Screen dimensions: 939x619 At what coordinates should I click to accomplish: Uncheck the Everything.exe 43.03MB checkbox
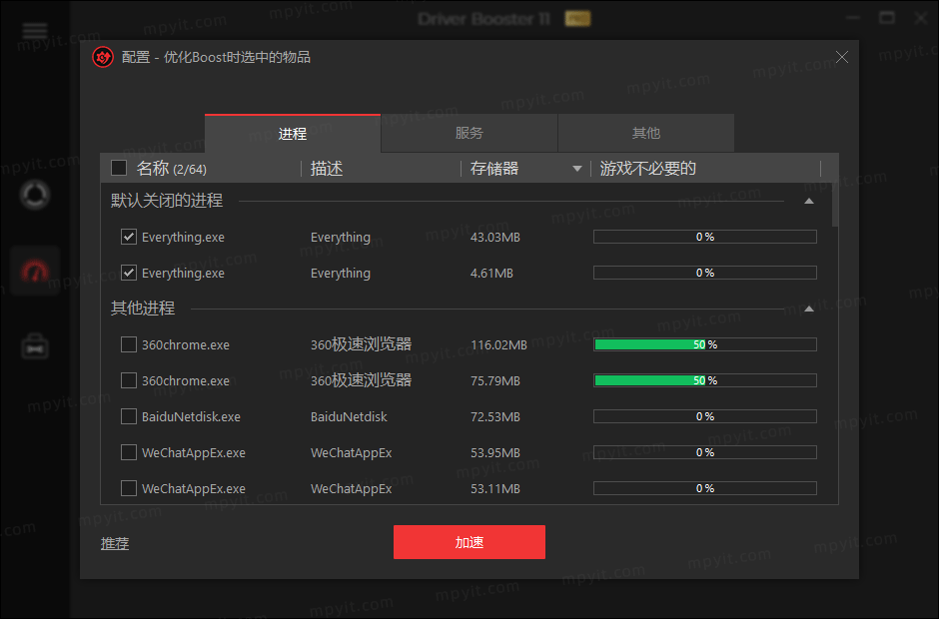(x=129, y=237)
